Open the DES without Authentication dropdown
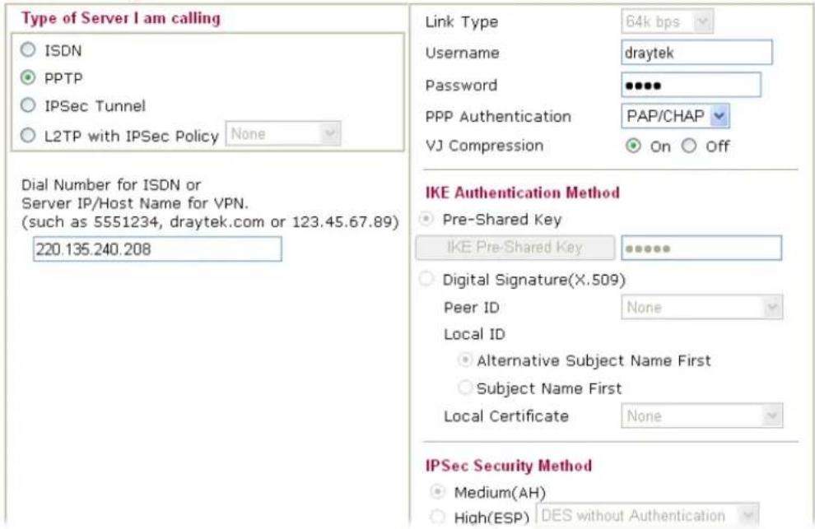The height and width of the screenshot is (529, 815). click(647, 516)
